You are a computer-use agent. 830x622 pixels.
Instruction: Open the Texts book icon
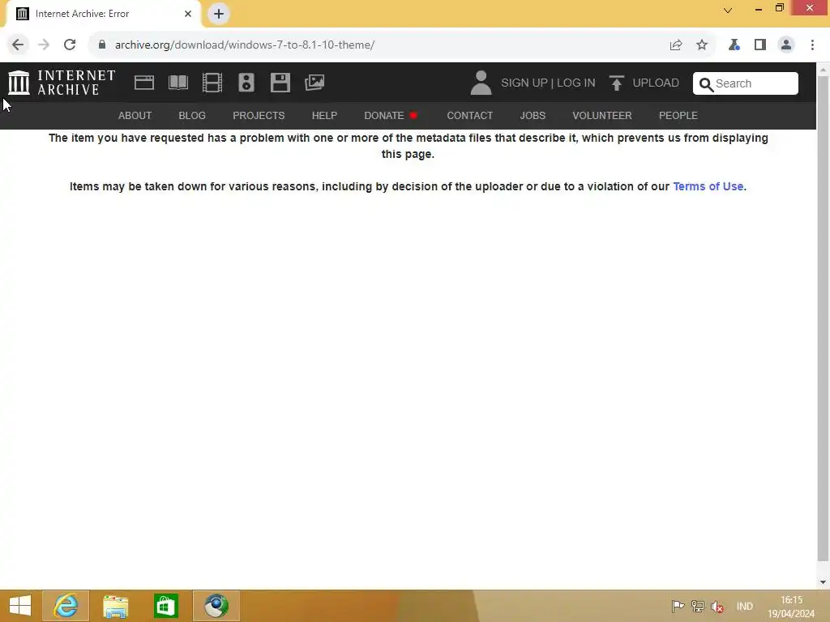tap(178, 83)
